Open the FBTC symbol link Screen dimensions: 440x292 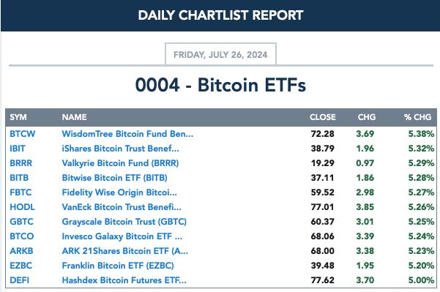[x=20, y=192]
